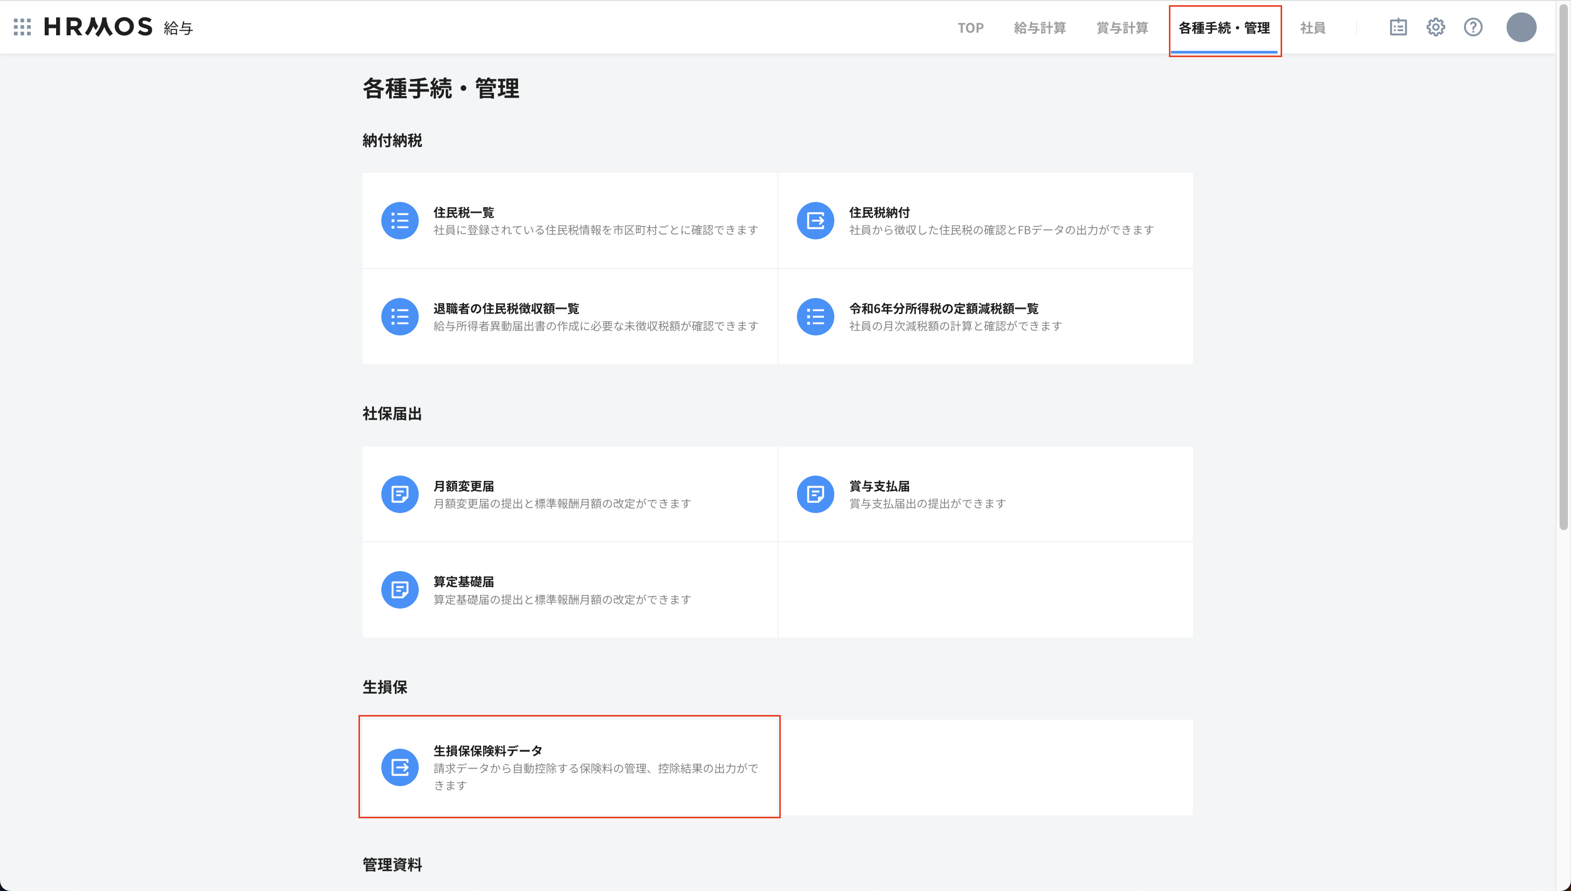Viewport: 1571px width, 891px height.
Task: Select the 退職者の住民税徴収額一覧 list icon
Action: click(x=399, y=316)
